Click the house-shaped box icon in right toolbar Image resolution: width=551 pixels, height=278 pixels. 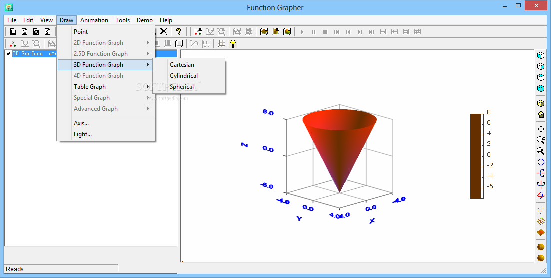541,114
